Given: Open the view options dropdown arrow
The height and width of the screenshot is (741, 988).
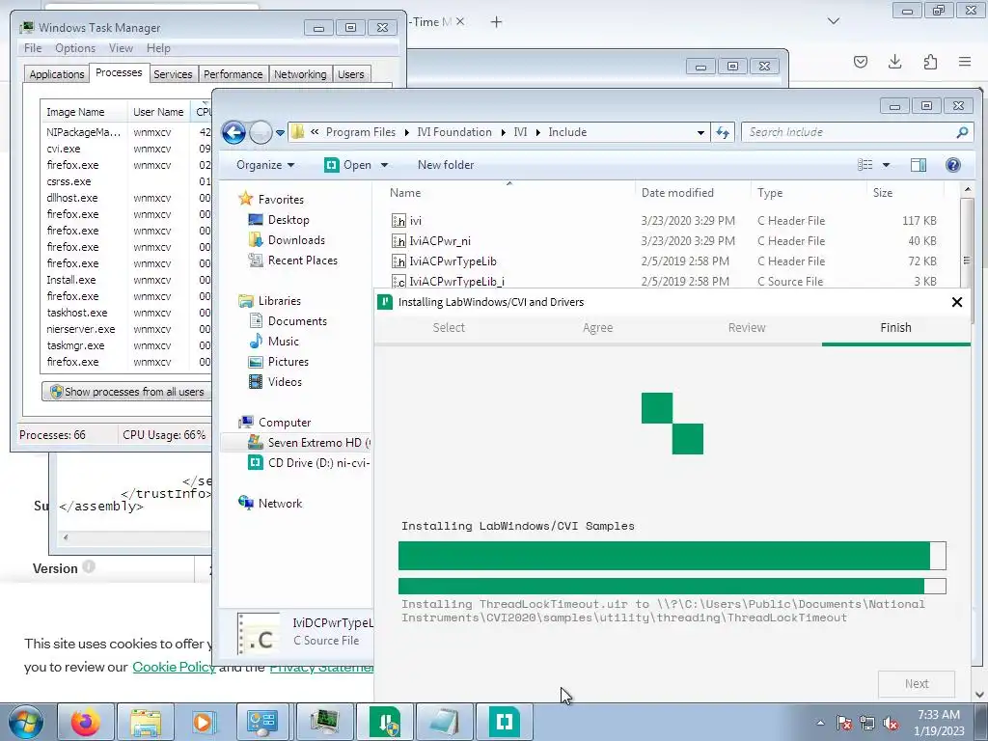Looking at the screenshot, I should 886,165.
